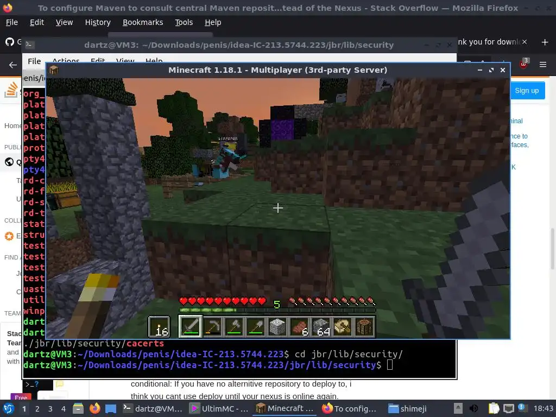Open the Firefox Bookmarks menu
Screen dimensions: 556x417
143,22
